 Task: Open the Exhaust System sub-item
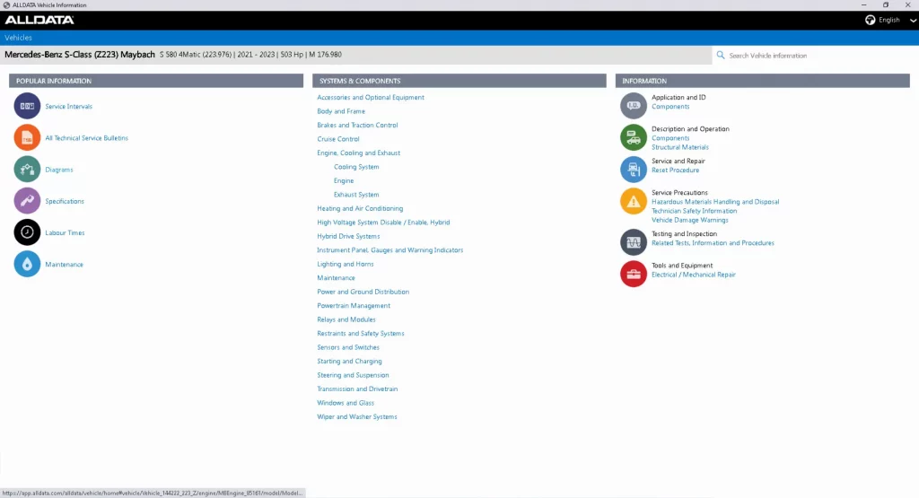(356, 195)
